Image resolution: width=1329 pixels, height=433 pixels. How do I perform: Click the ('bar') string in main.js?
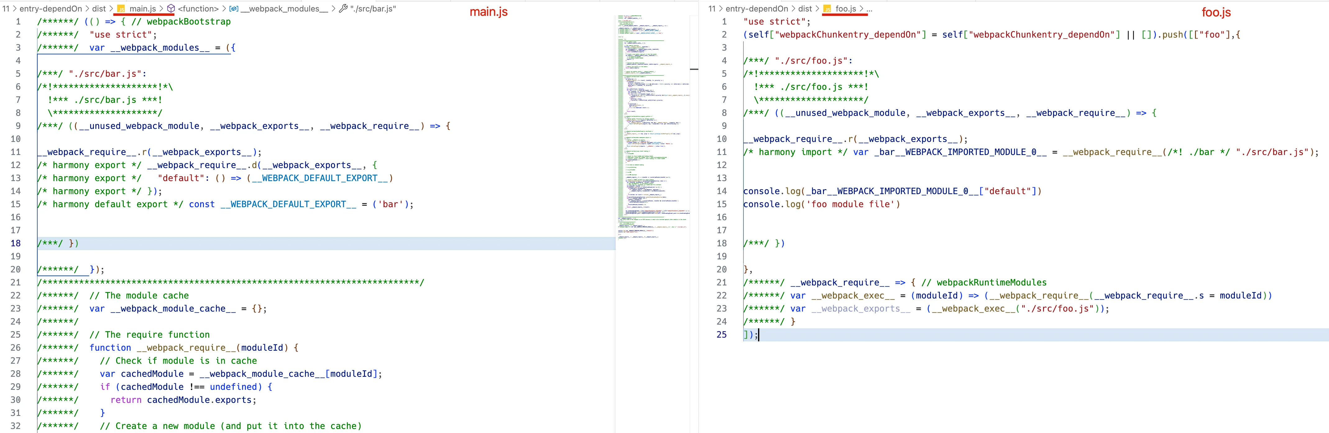click(x=390, y=204)
